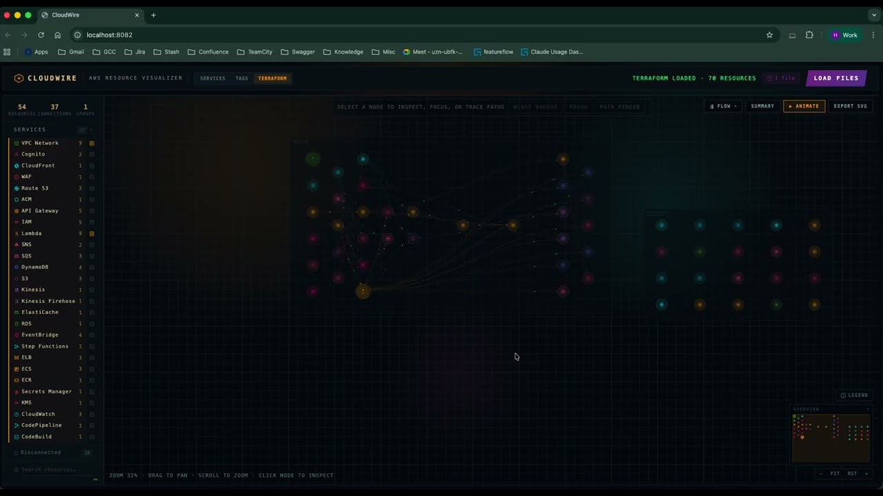Click the API Gateway service icon
Image resolution: width=883 pixels, height=496 pixels.
[x=17, y=211]
